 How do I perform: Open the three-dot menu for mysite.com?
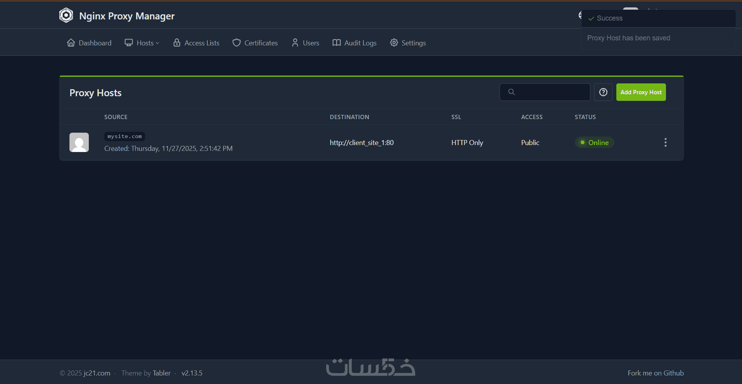pyautogui.click(x=666, y=142)
